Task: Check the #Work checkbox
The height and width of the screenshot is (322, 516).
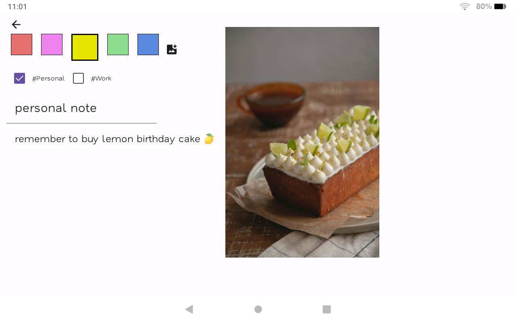Action: (x=78, y=78)
